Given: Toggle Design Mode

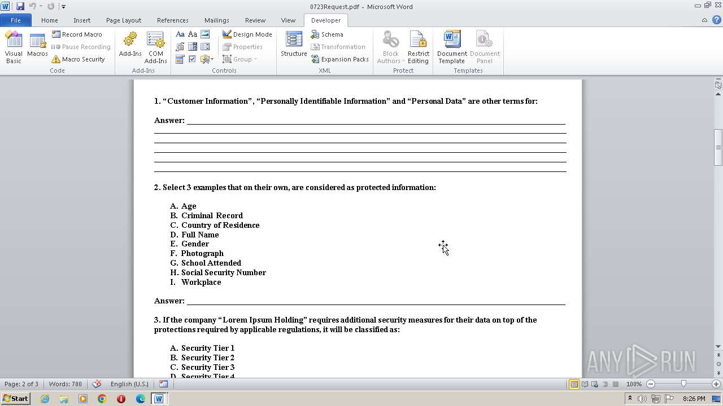Looking at the screenshot, I should (247, 34).
